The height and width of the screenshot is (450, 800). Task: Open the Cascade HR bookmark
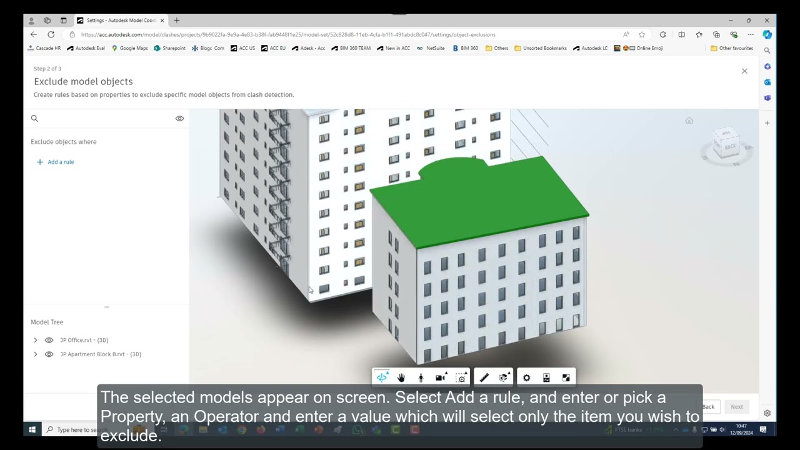[x=44, y=48]
